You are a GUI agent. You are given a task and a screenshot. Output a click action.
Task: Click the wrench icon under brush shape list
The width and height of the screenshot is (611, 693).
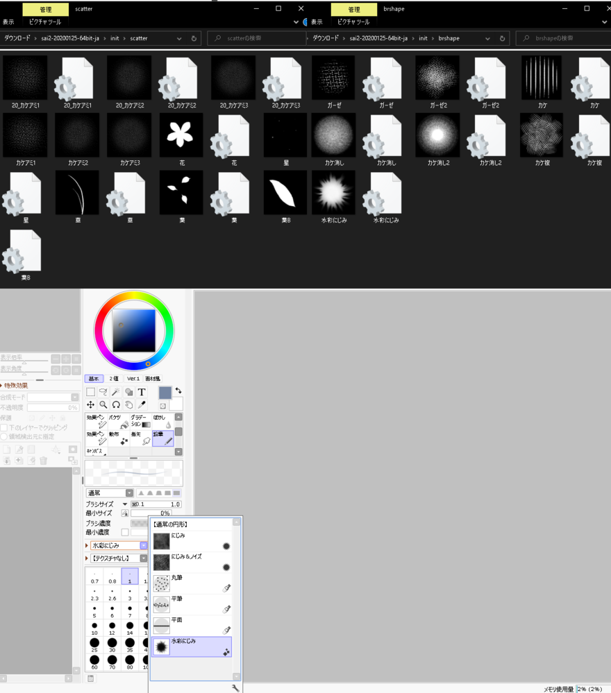click(235, 687)
